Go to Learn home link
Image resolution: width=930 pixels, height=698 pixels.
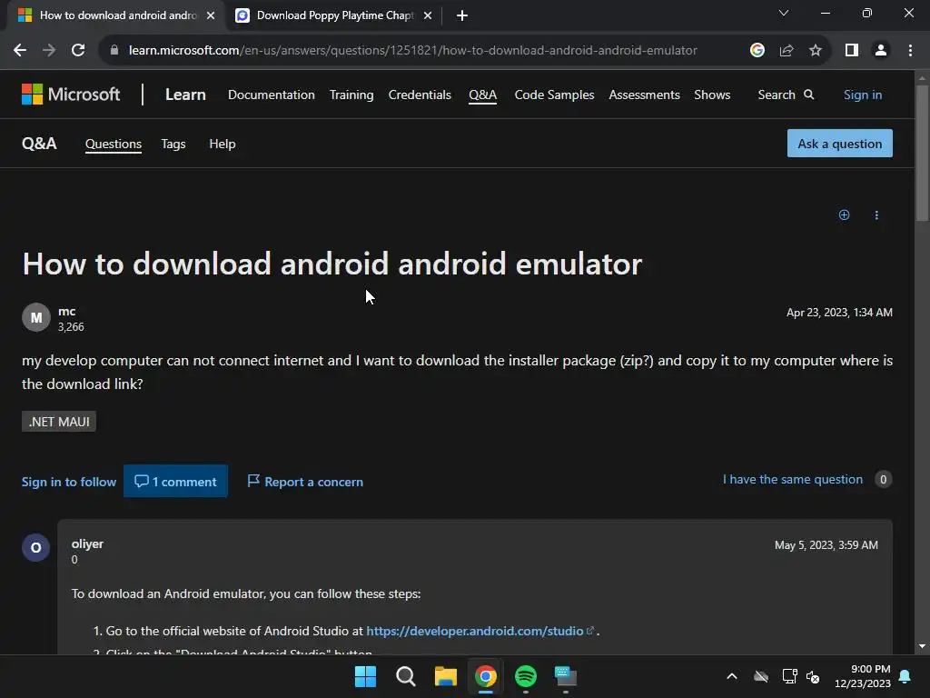tap(185, 95)
